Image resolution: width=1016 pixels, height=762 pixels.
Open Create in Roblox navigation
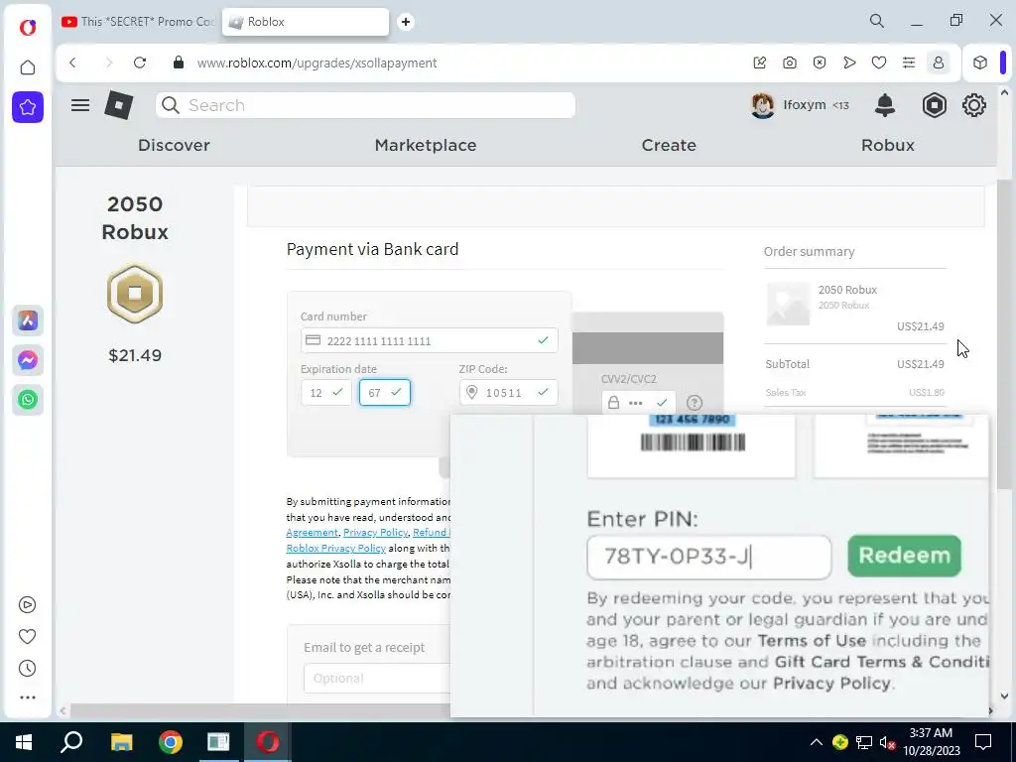pyautogui.click(x=669, y=145)
